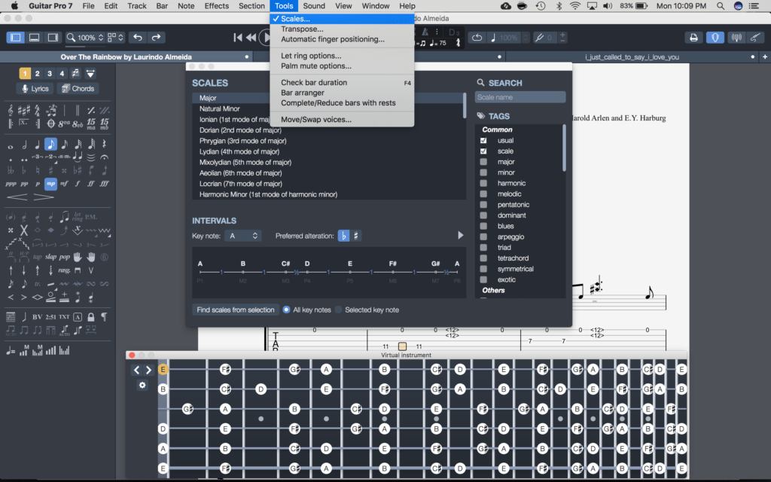
Task: Open the chord diagram grid tool
Action: 11,317
